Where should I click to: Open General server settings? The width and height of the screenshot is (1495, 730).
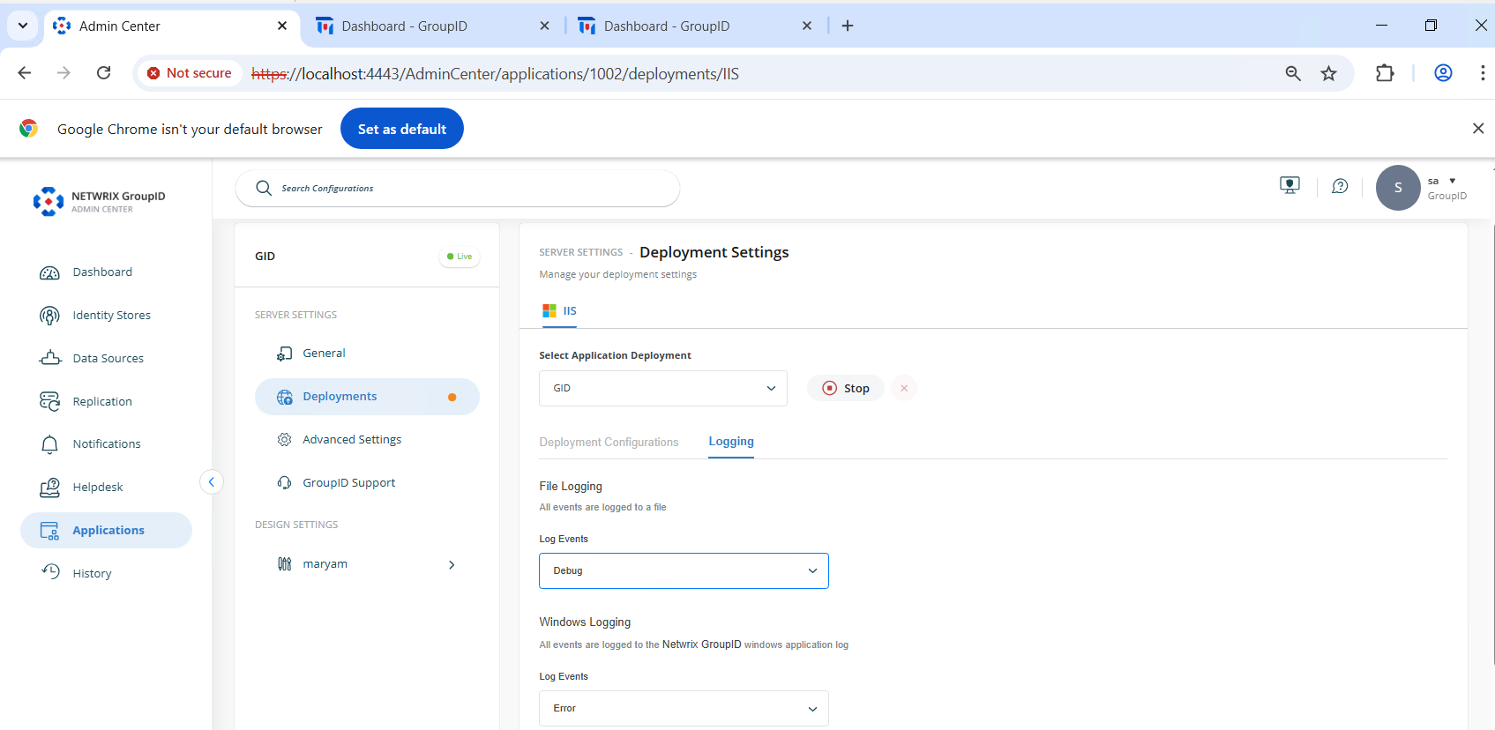324,354
